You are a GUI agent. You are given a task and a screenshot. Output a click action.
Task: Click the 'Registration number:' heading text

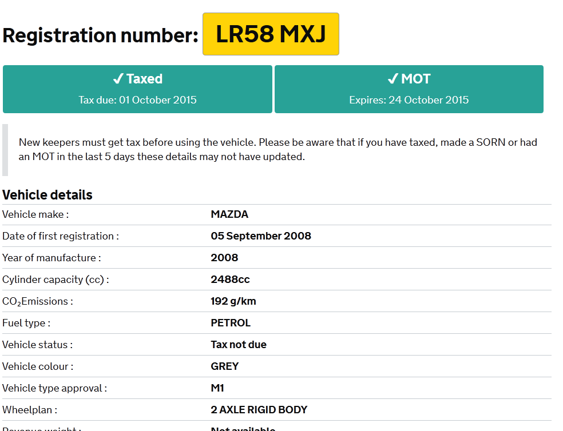(100, 35)
